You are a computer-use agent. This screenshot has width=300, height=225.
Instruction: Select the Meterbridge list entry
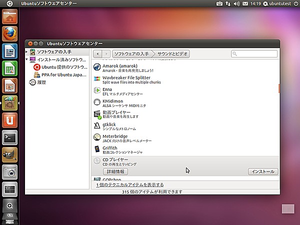tap(184, 138)
